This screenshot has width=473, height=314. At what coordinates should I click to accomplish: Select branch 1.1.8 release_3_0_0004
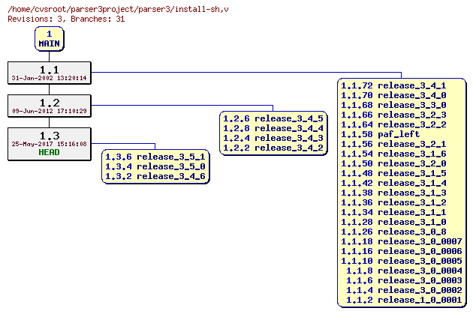pos(404,271)
